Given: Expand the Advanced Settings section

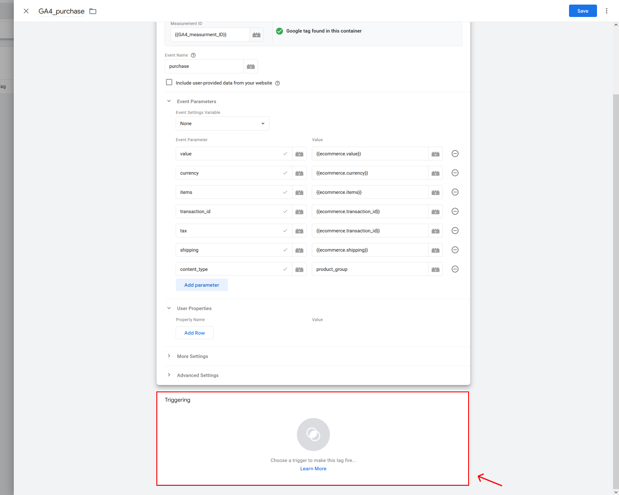Looking at the screenshot, I should 169,375.
